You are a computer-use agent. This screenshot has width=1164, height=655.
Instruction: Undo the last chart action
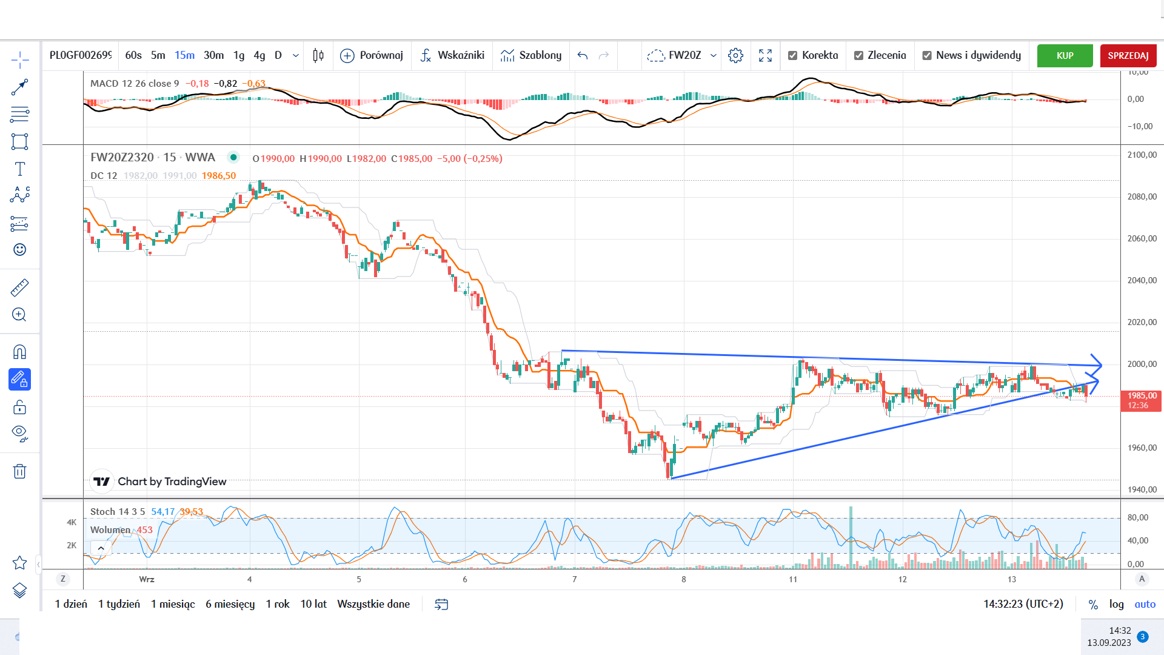(583, 55)
